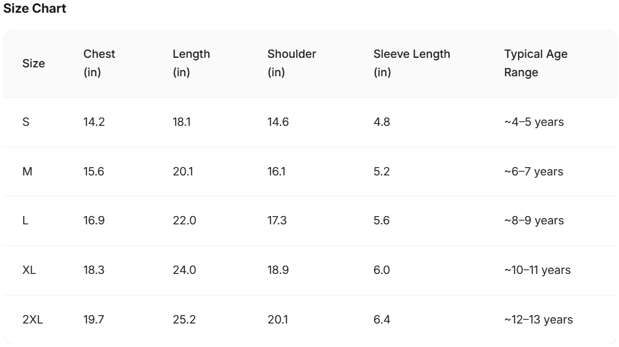This screenshot has width=619, height=347.
Task: Click the 18.9 shoulder value for XL
Action: tap(278, 270)
